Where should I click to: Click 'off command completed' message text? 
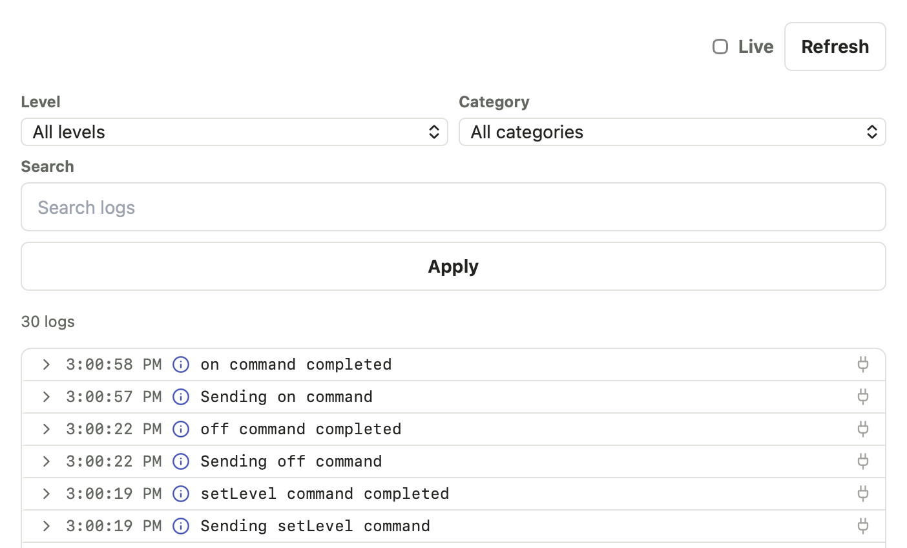coord(301,429)
